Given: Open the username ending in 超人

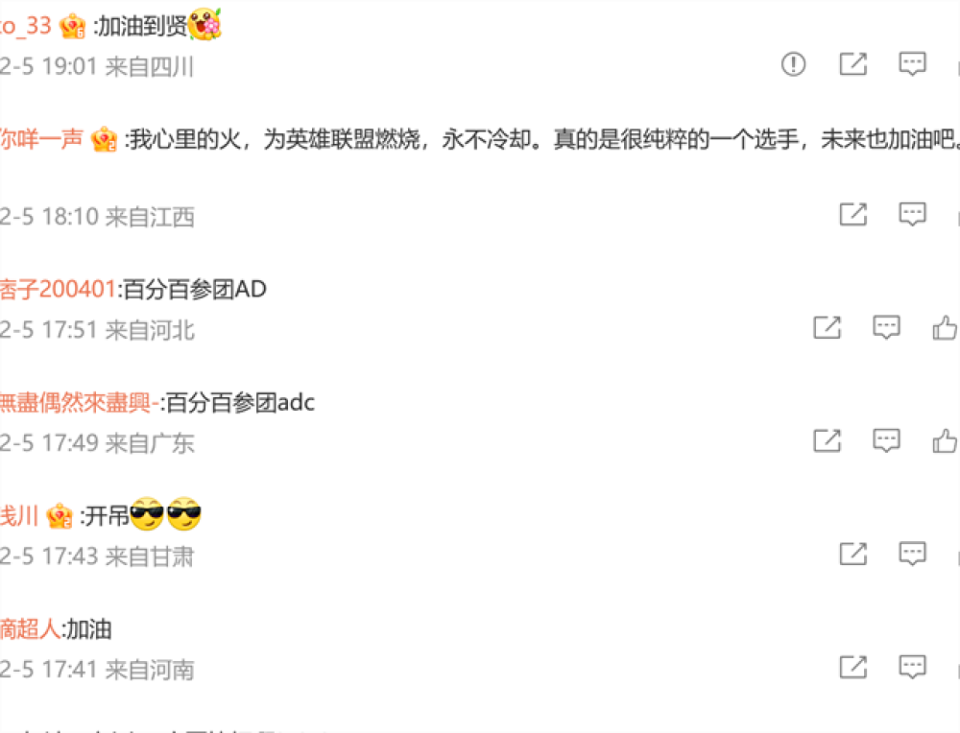Looking at the screenshot, I should tap(30, 629).
